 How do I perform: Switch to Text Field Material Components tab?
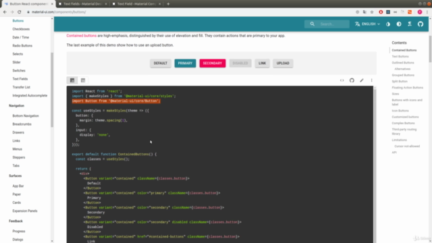pyautogui.click(x=136, y=4)
